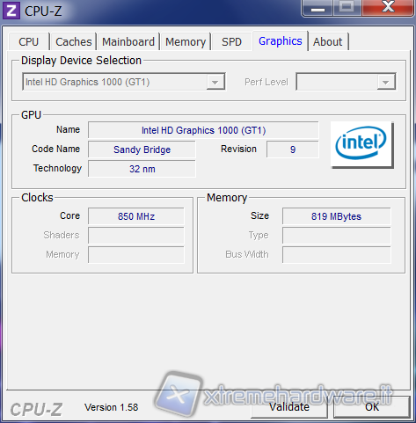Minimize the CPU-Z window
Screen dimensions: 416x423
click(317, 8)
